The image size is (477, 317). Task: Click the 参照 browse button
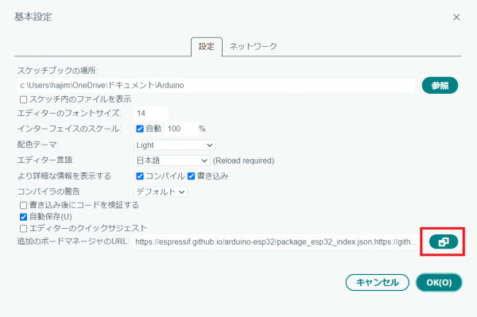(x=440, y=85)
